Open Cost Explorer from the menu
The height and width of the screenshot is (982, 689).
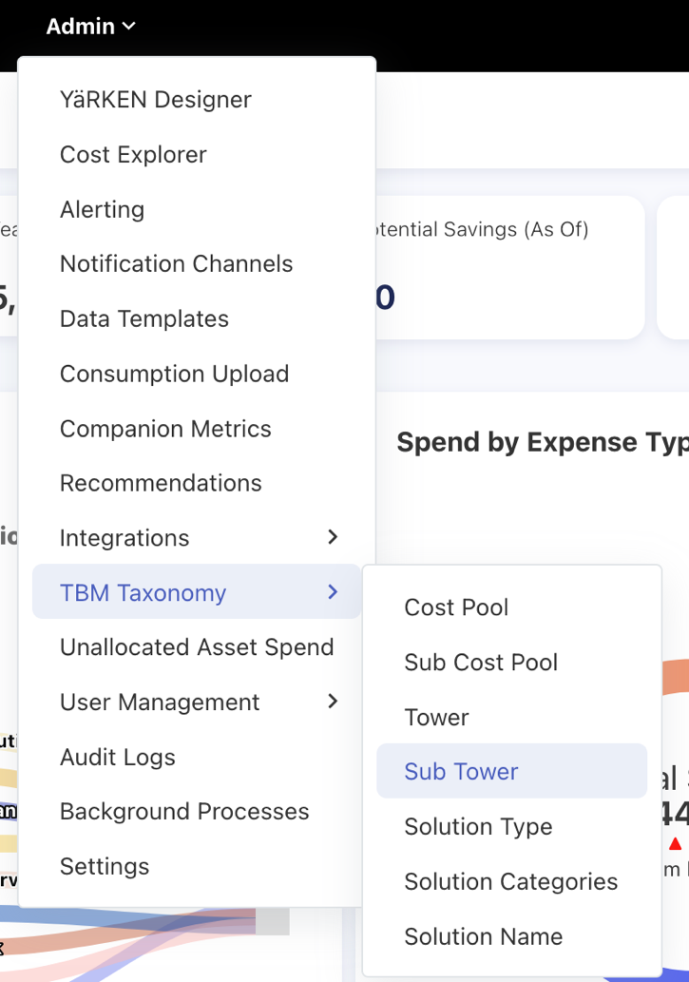133,155
